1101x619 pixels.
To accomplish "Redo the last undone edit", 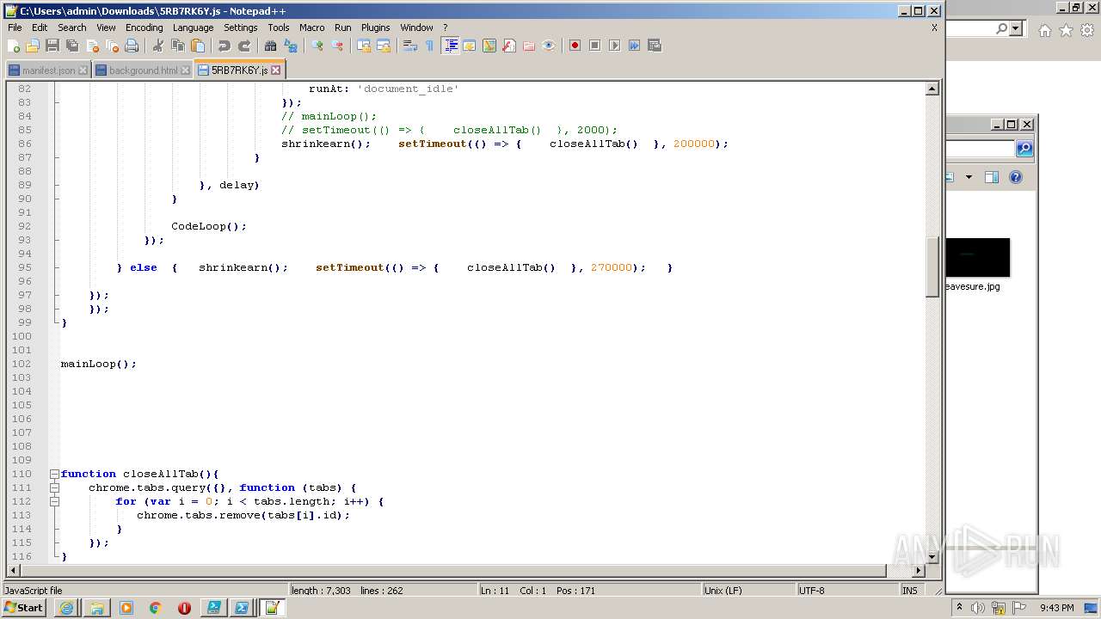I will click(x=244, y=46).
